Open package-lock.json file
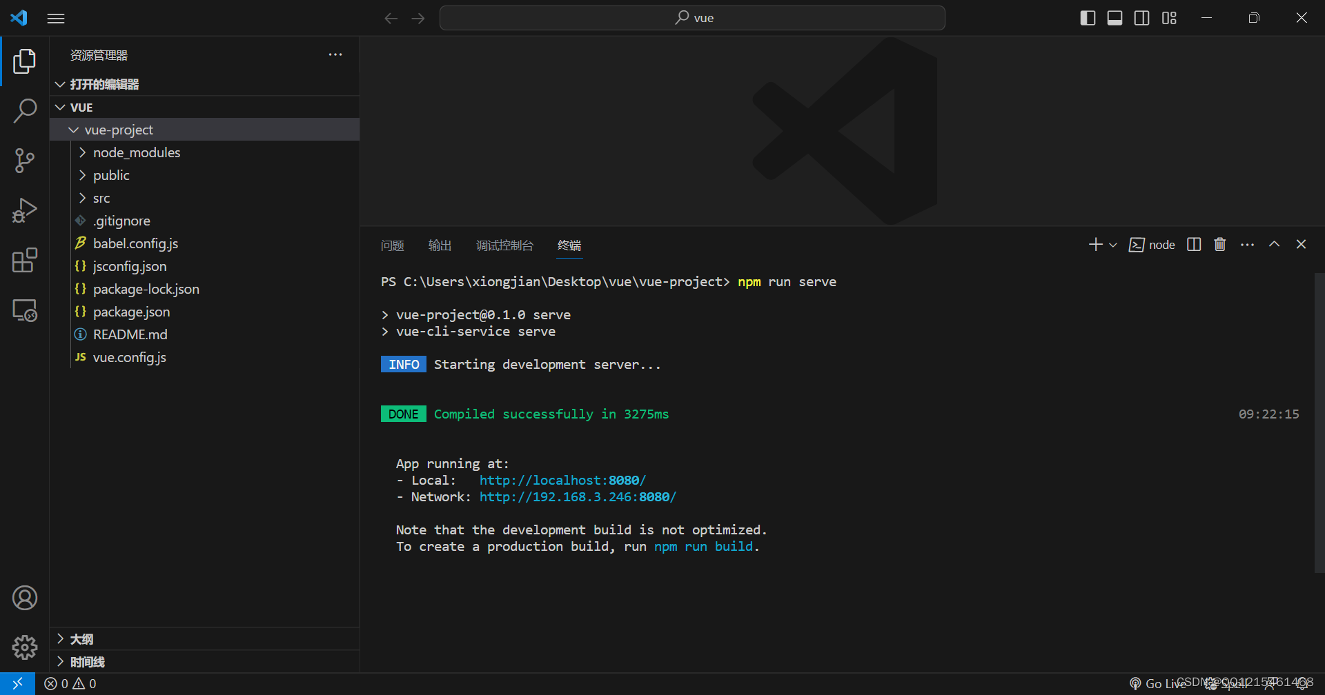This screenshot has height=695, width=1325. click(x=205, y=289)
